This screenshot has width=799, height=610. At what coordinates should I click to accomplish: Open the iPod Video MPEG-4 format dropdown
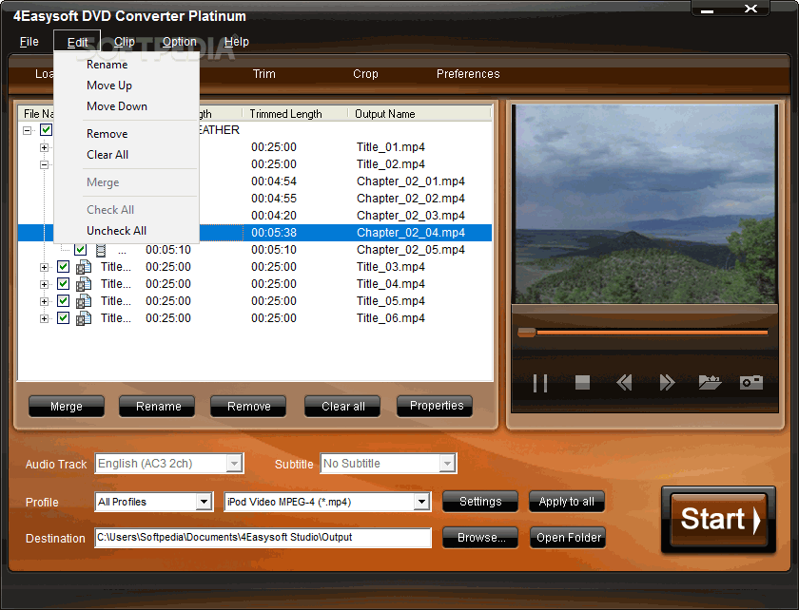[420, 502]
